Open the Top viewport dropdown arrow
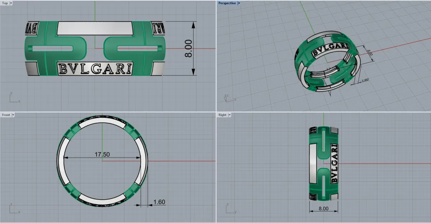The image size is (431, 223). point(11,3)
